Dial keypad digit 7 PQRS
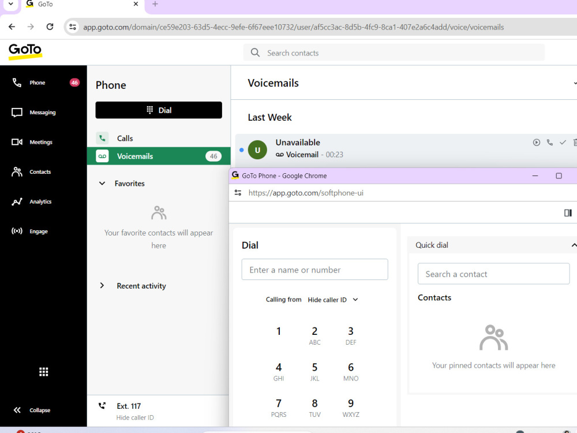Image resolution: width=577 pixels, height=433 pixels. coord(279,408)
